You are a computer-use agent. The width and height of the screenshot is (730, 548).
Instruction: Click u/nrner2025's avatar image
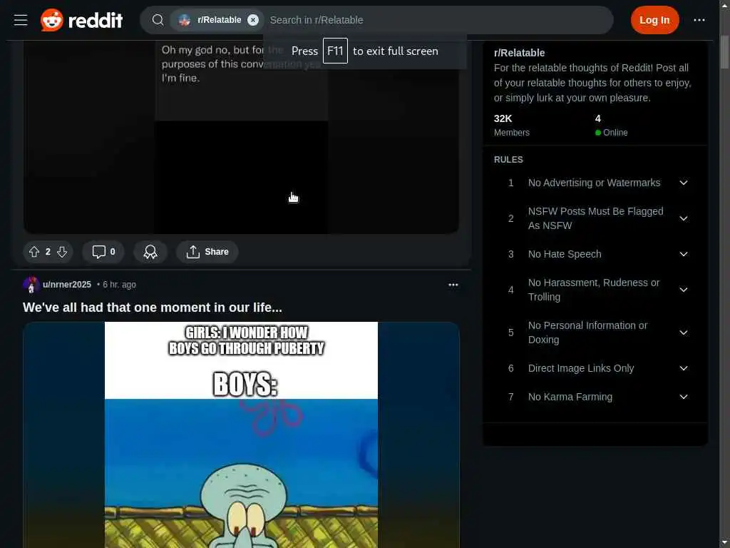click(31, 284)
